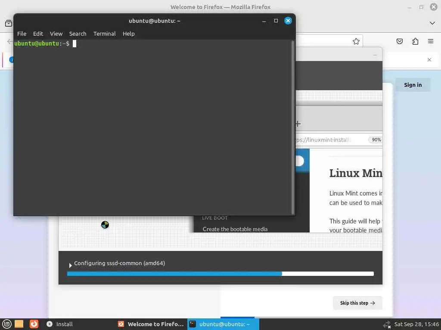Click the Configuring sssd-common (amd64) status text

(120, 263)
